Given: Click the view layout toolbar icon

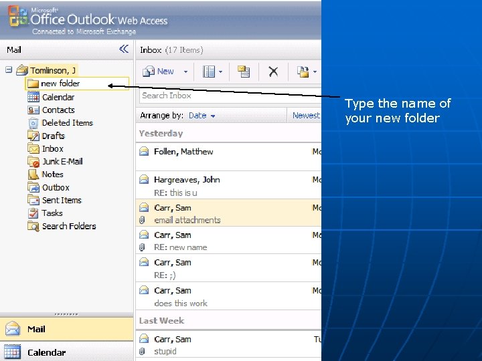Looking at the screenshot, I should coord(209,72).
